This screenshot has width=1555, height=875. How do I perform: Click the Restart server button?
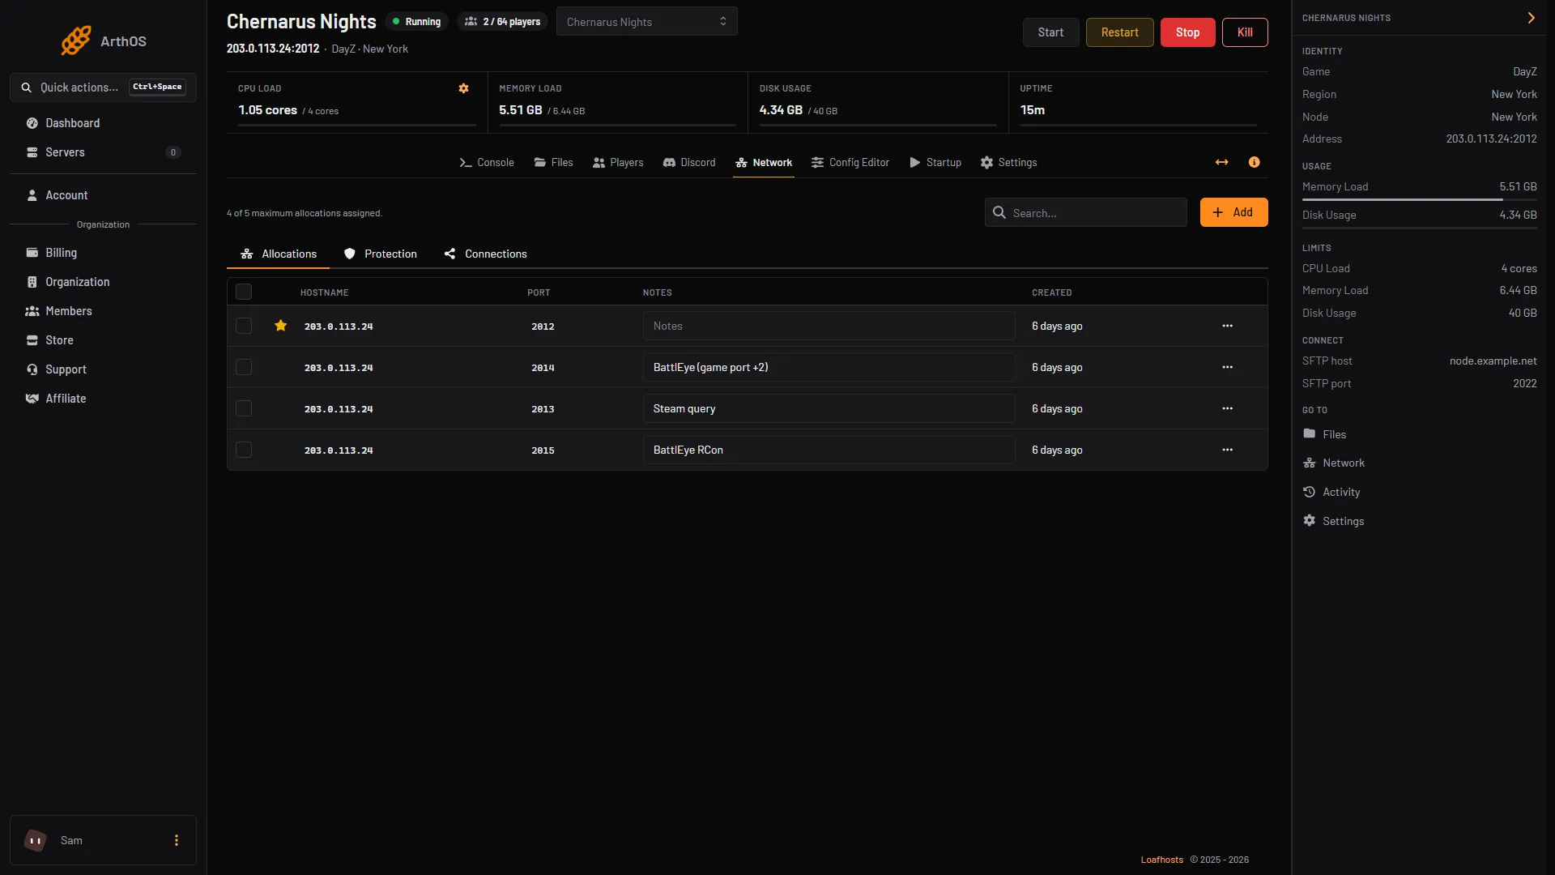tap(1119, 32)
